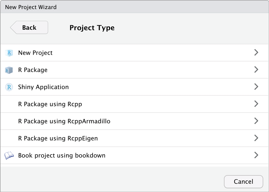Cancel the New Project Wizard

[x=243, y=182]
